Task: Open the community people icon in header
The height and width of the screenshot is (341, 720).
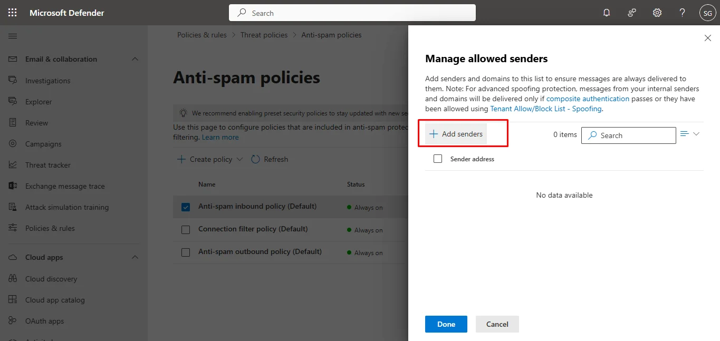Action: pos(632,13)
